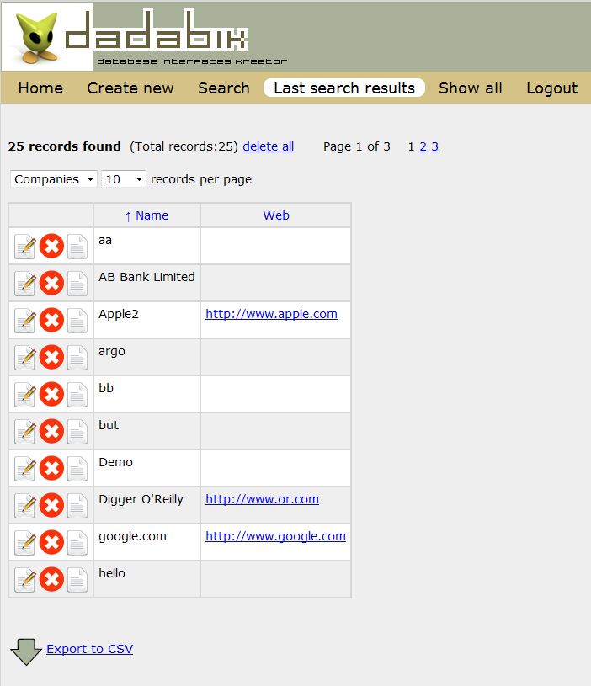
Task: Click the Export to CSV link
Action: tap(90, 649)
